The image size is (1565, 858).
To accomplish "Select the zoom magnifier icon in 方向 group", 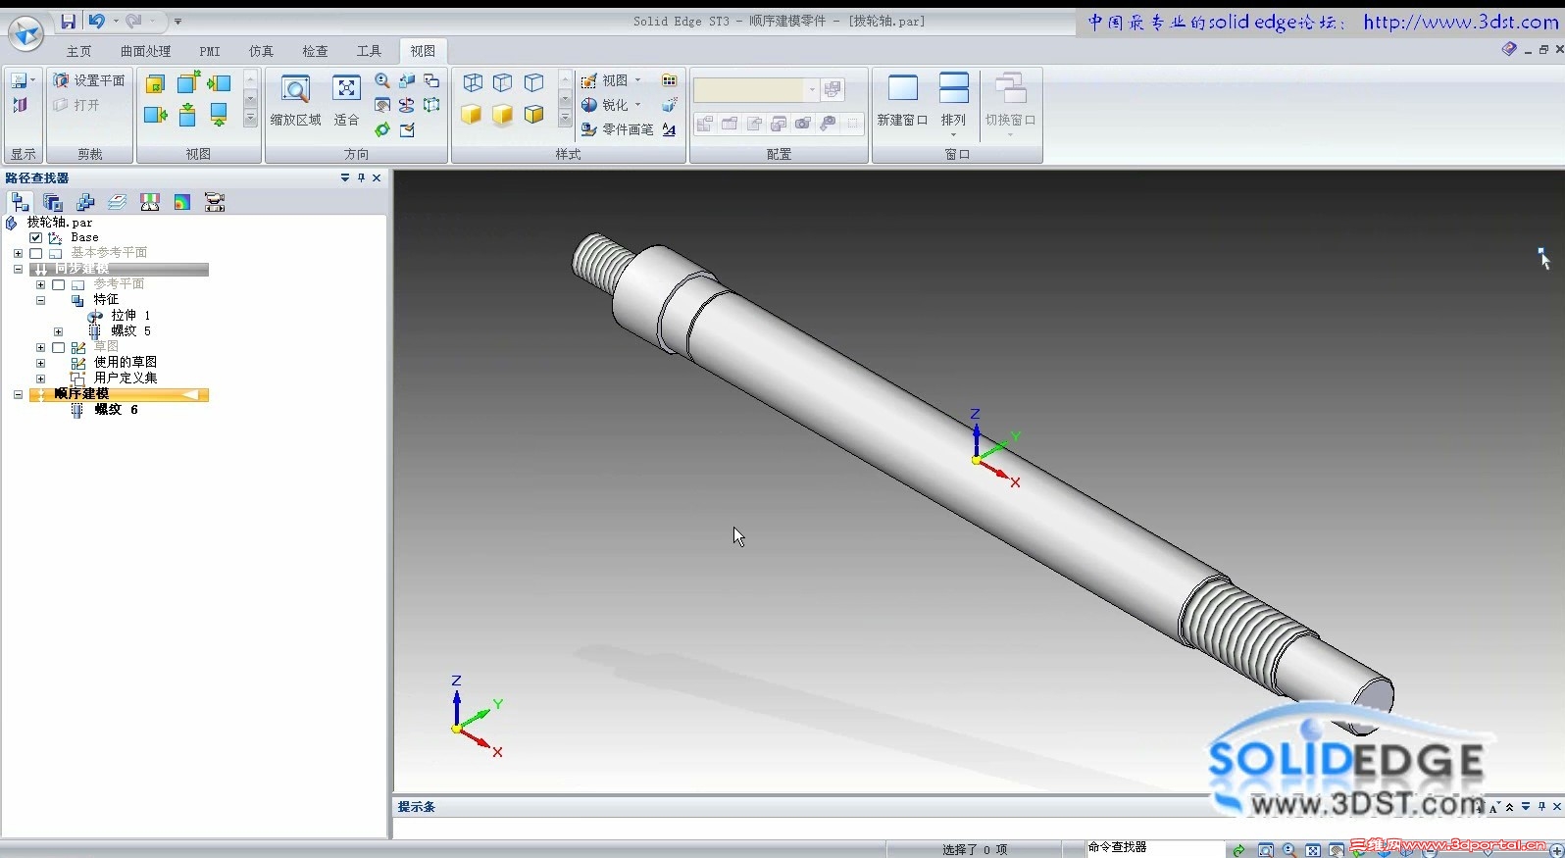I will click(382, 80).
